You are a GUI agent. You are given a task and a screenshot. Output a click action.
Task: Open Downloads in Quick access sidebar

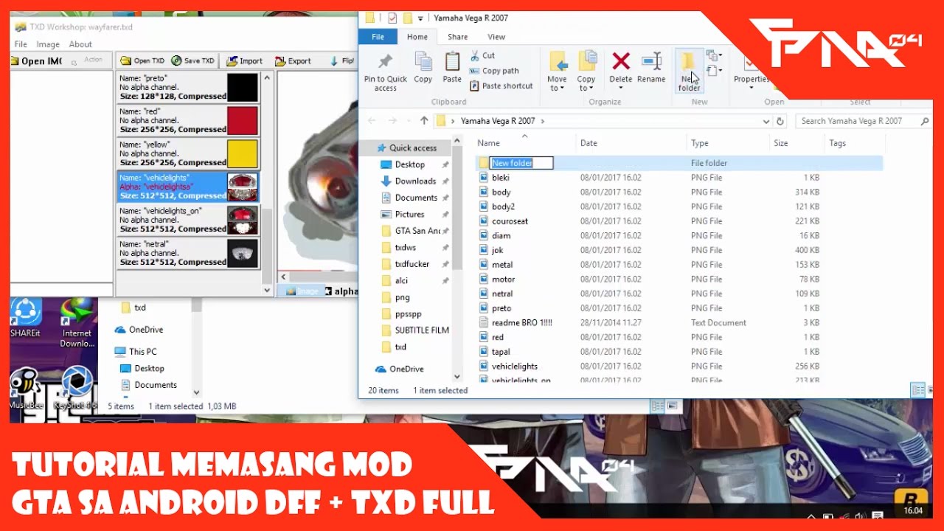point(415,181)
